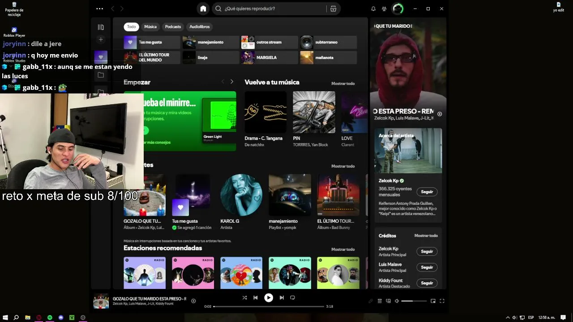The image size is (573, 322).
Task: Toggle shuffle playback
Action: pos(244,297)
